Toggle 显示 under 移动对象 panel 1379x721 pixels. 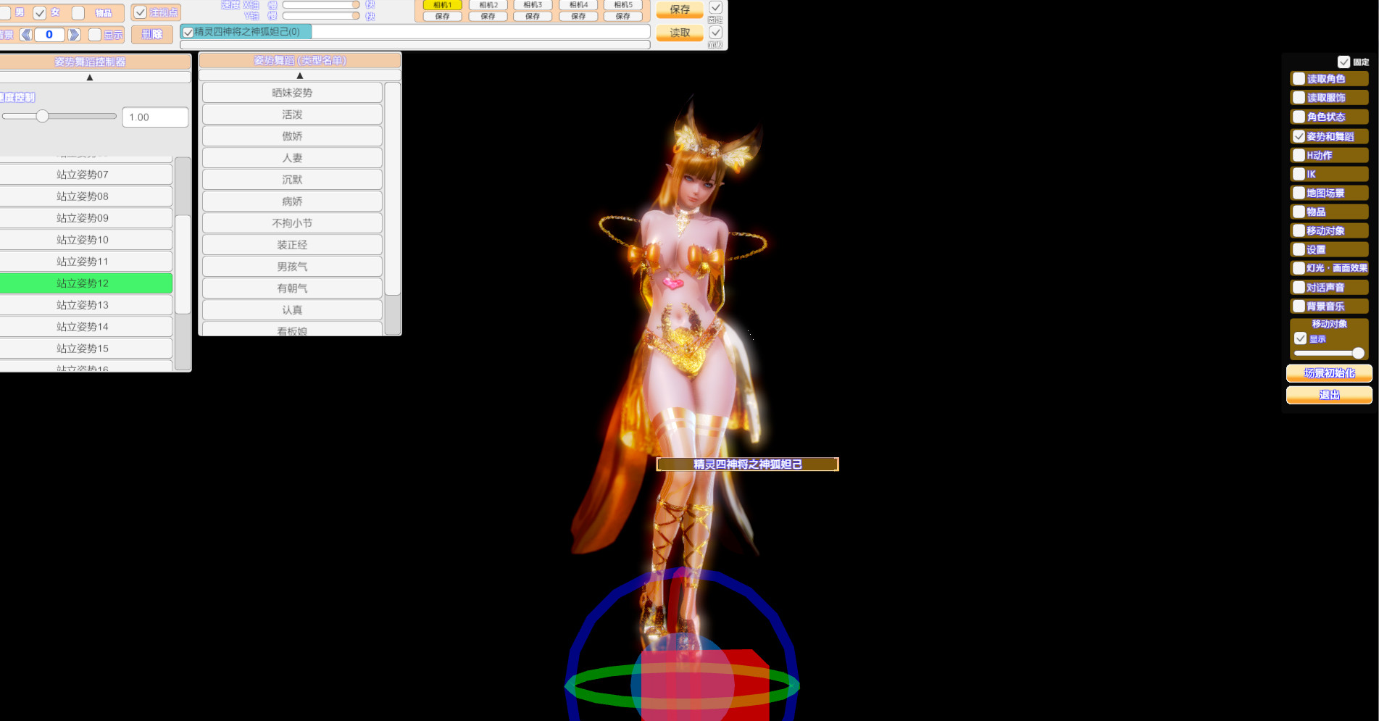click(1301, 338)
